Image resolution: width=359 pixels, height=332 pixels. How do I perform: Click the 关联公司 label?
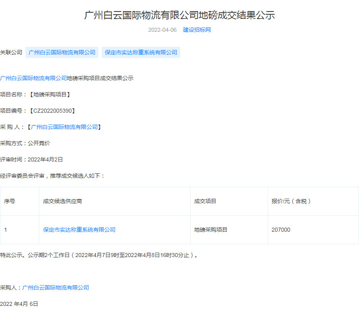[x=11, y=52]
